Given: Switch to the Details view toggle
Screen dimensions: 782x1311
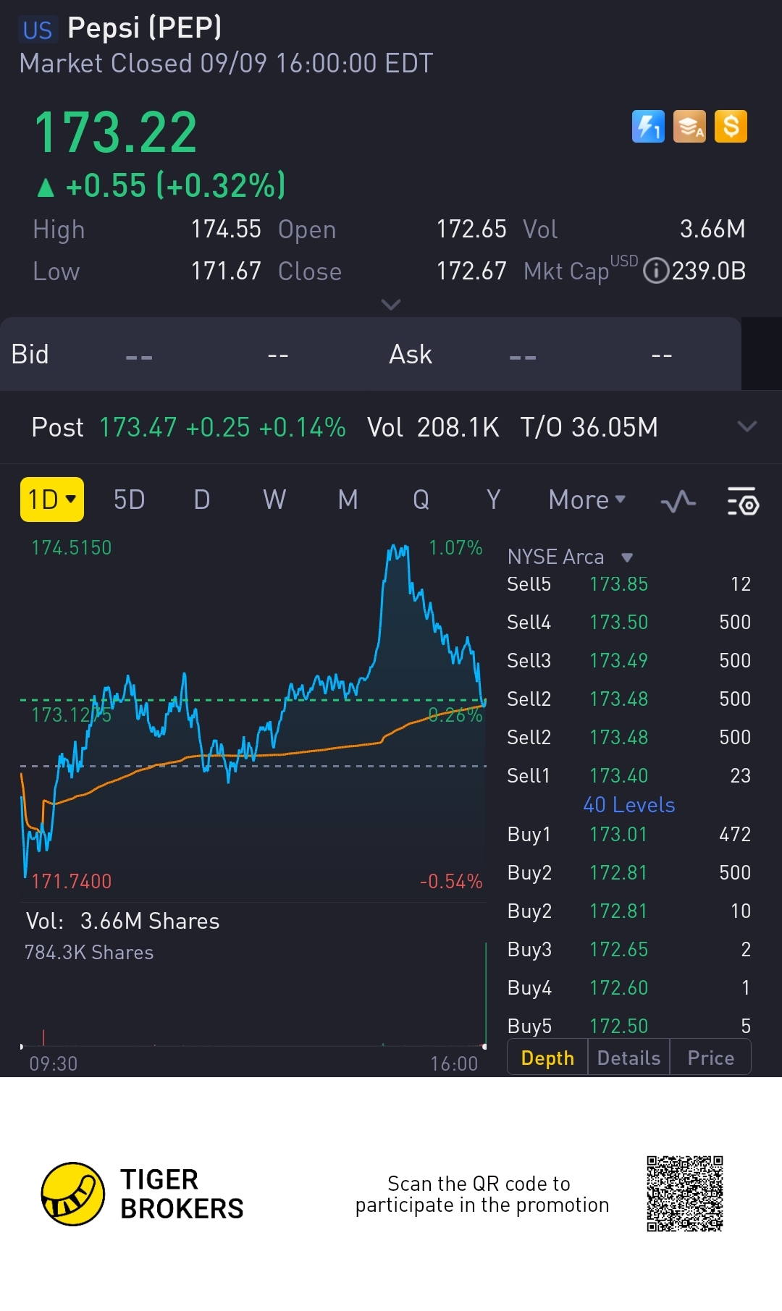Looking at the screenshot, I should click(x=628, y=1058).
